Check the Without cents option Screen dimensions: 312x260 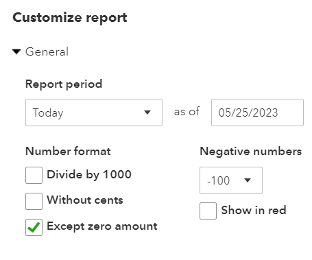[x=34, y=201]
